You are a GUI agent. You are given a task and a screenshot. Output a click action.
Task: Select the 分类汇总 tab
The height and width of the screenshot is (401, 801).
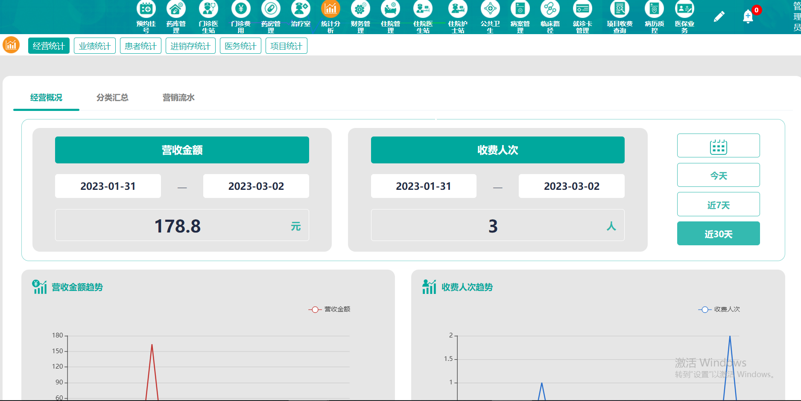112,98
